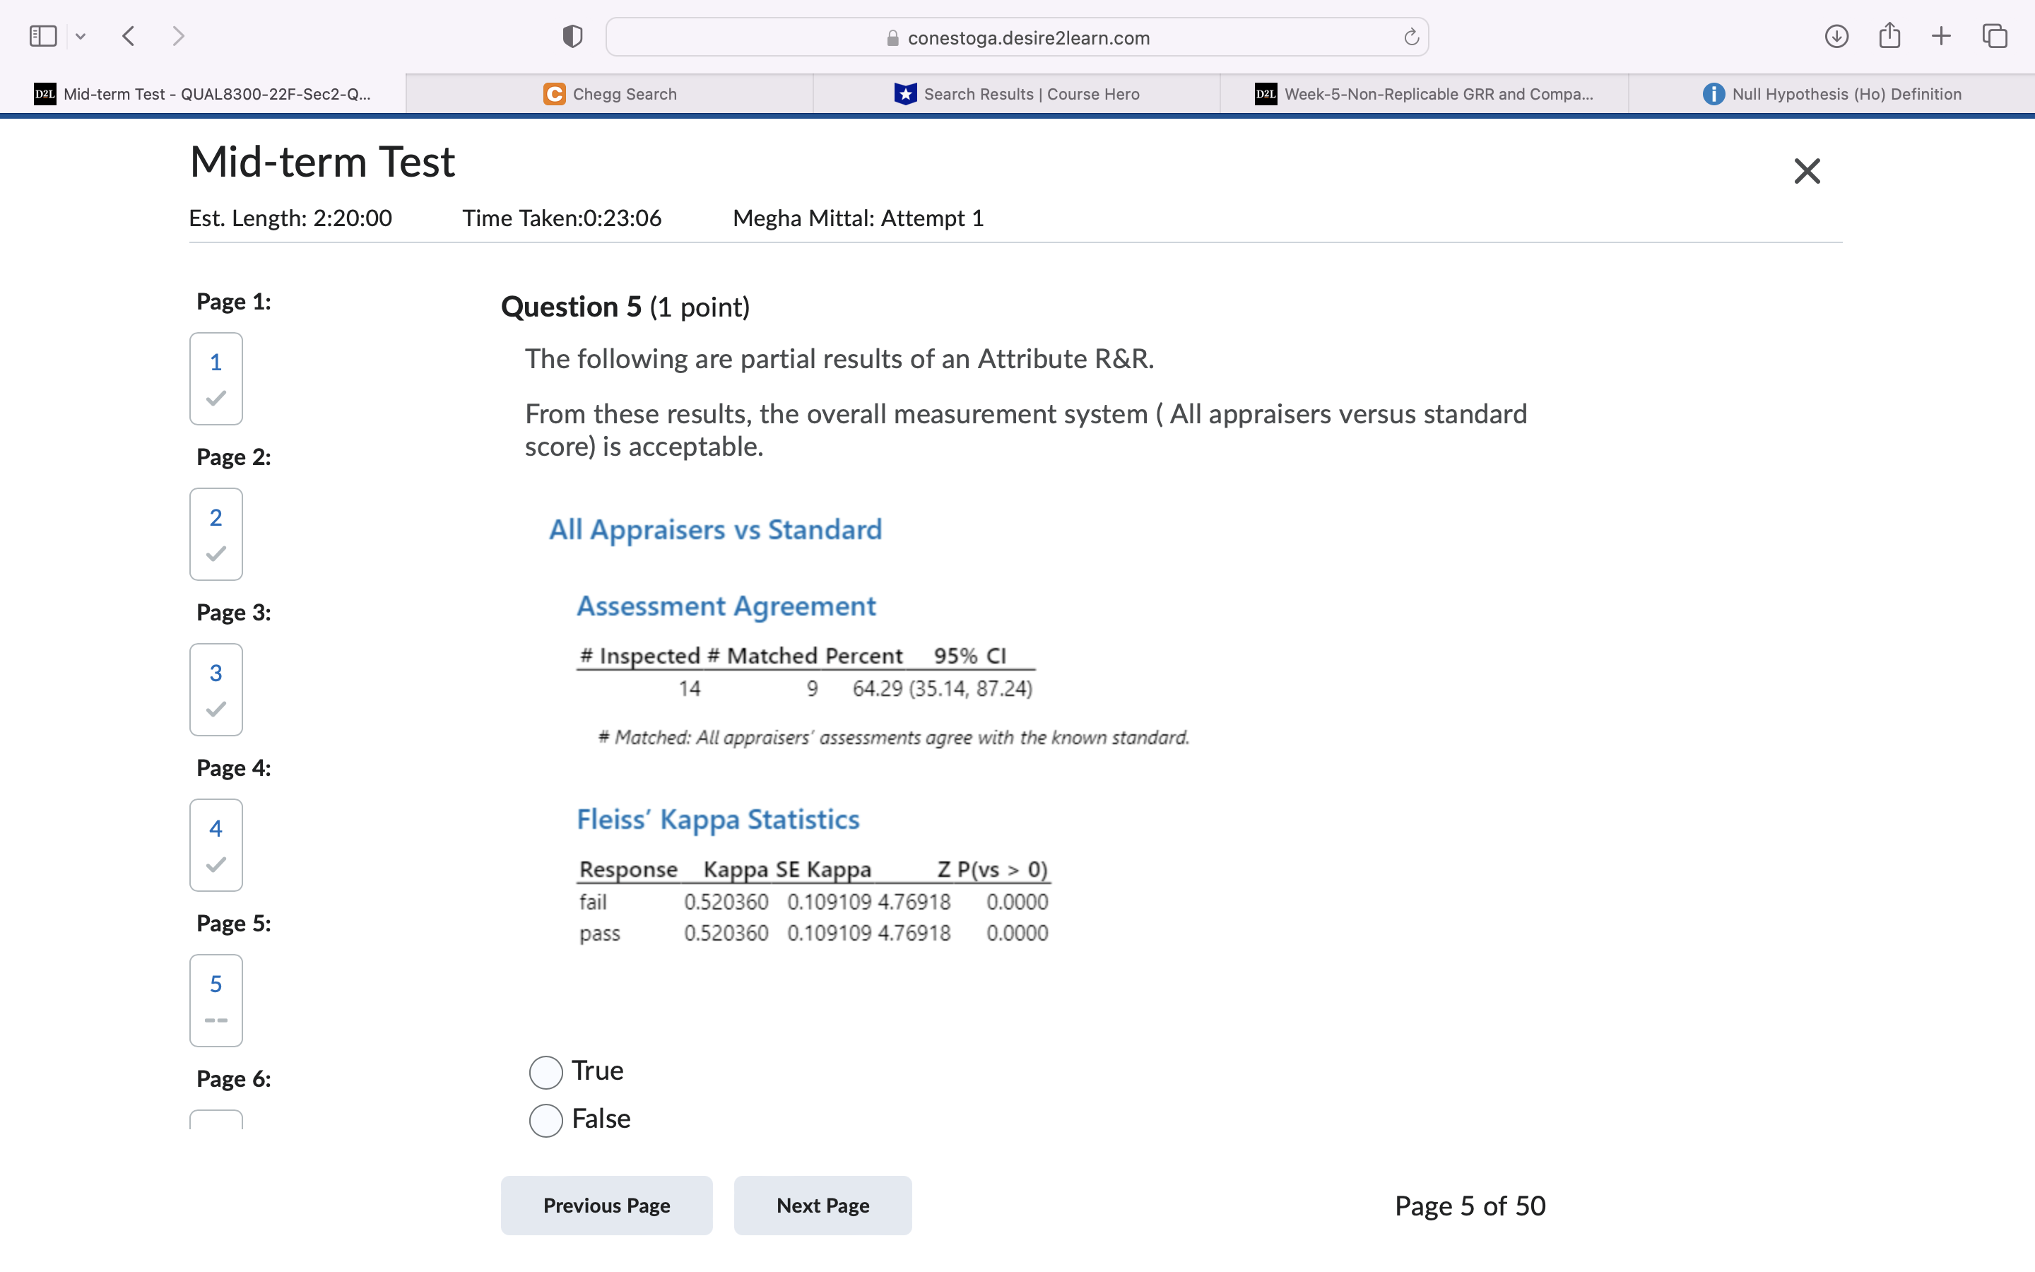Click the share icon in toolbar
The image size is (2035, 1272).
[1889, 36]
